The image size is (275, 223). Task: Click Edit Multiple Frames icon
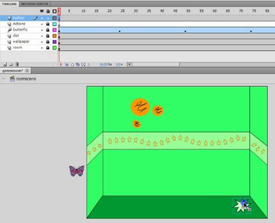tap(78, 64)
